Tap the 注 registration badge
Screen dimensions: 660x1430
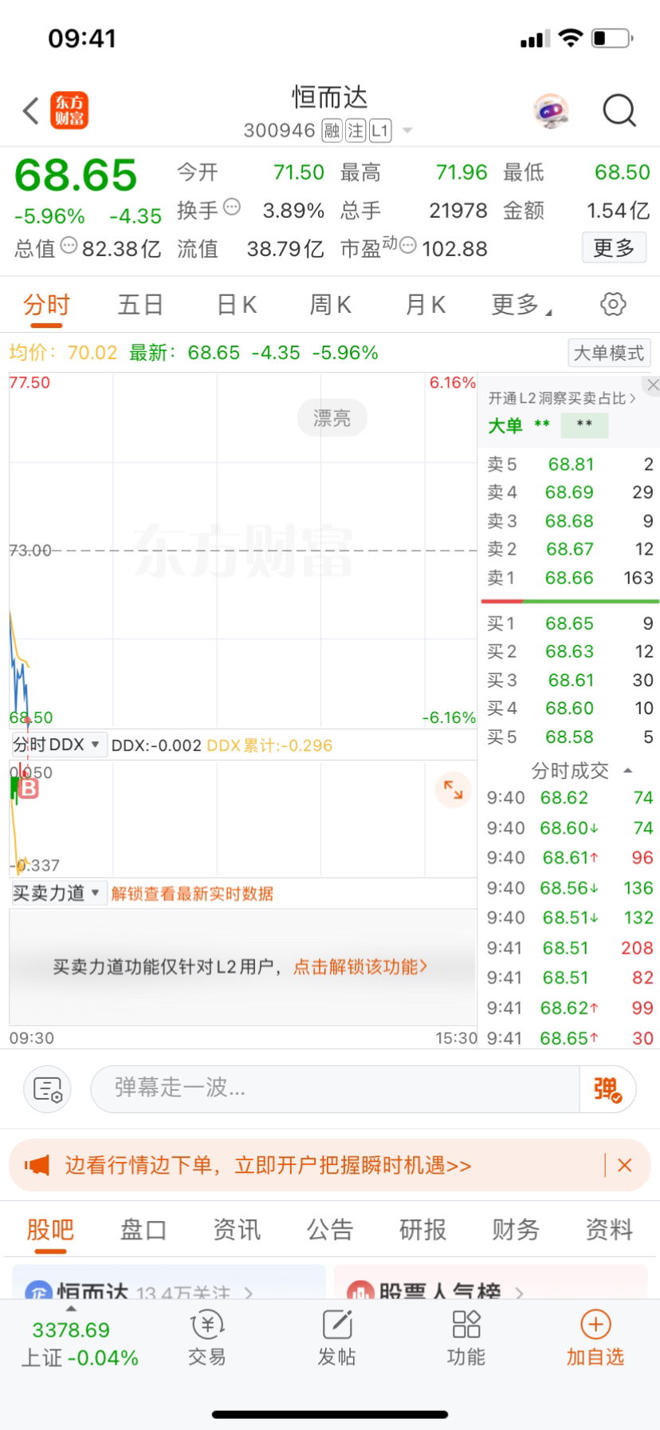[x=356, y=131]
